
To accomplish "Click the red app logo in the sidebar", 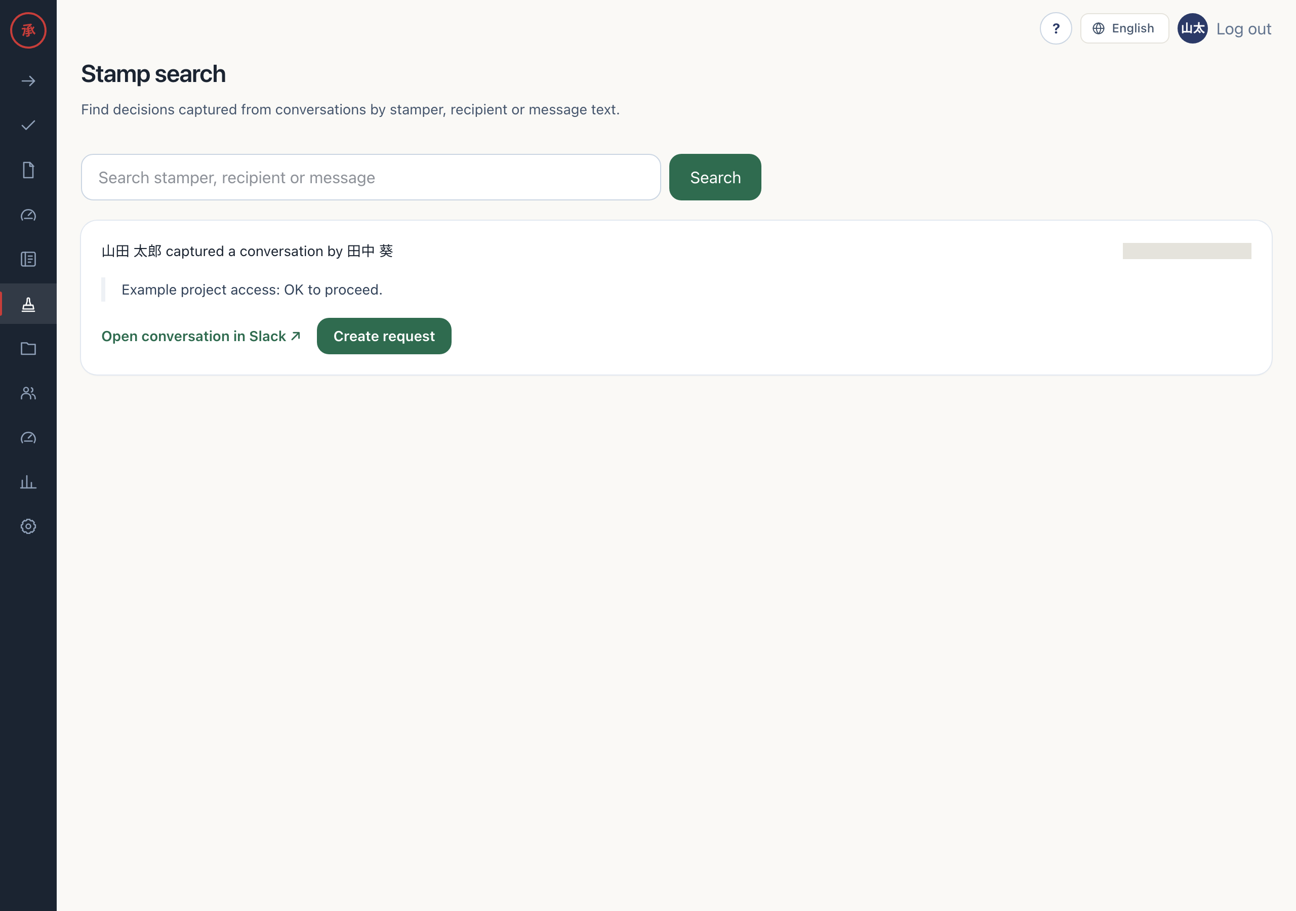I will (28, 30).
